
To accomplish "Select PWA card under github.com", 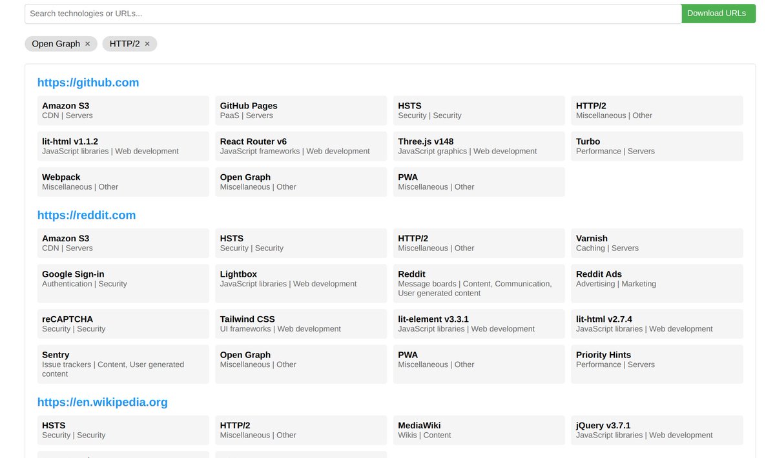I will tap(479, 181).
